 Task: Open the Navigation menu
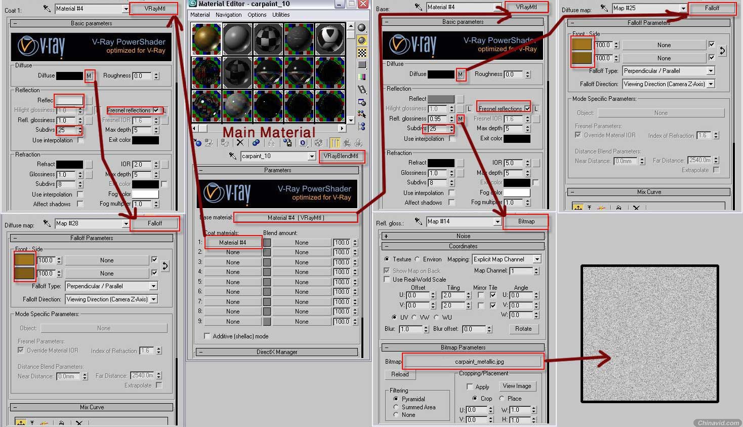[x=228, y=15]
